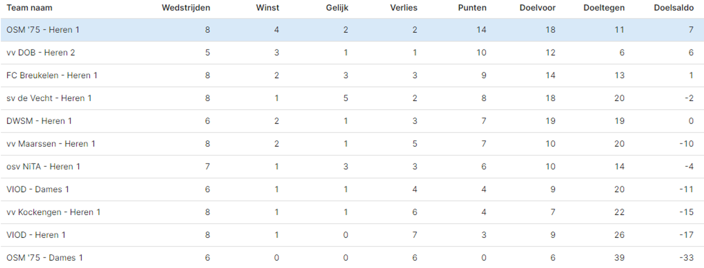
Task: Select the vv DOB - Heren 2 row
Action: 352,53
